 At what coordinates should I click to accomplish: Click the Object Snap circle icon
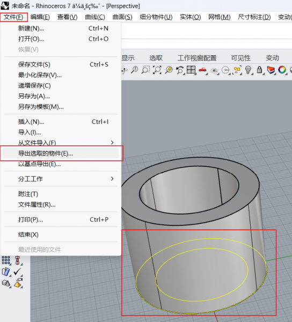(226, 70)
